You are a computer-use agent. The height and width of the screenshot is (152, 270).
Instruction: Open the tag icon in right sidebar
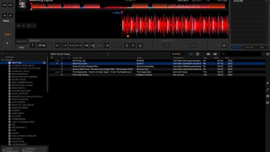(267, 83)
